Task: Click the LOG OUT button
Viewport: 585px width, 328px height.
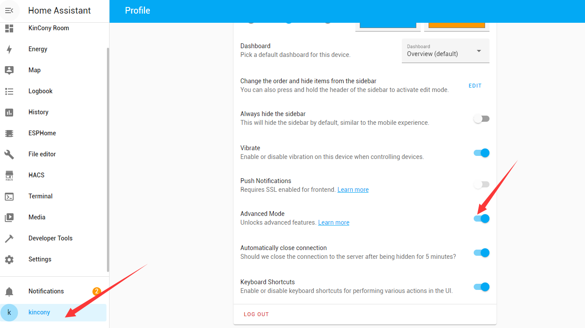Action: tap(256, 314)
